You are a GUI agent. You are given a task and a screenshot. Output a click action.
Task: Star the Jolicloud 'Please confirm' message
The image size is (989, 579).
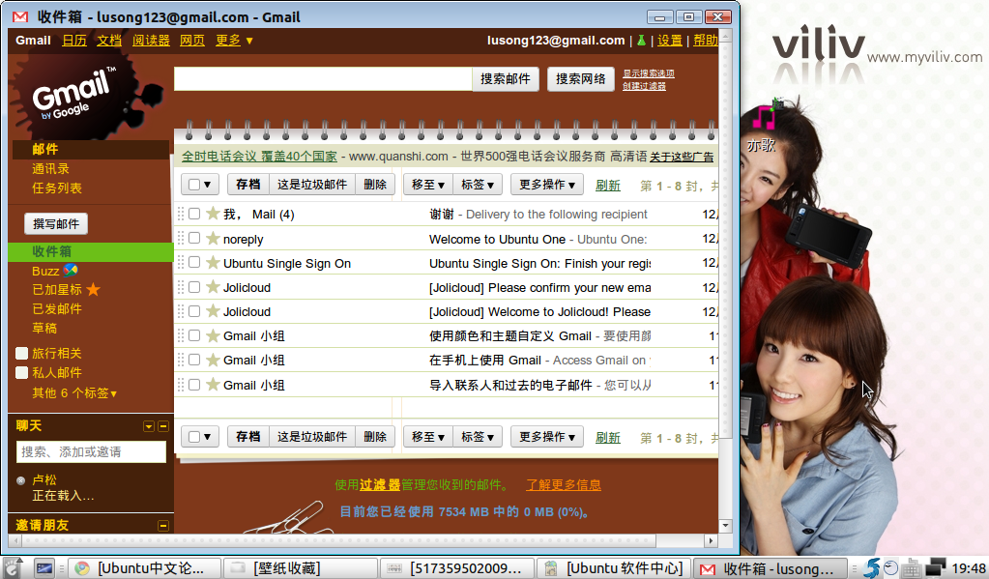click(214, 287)
